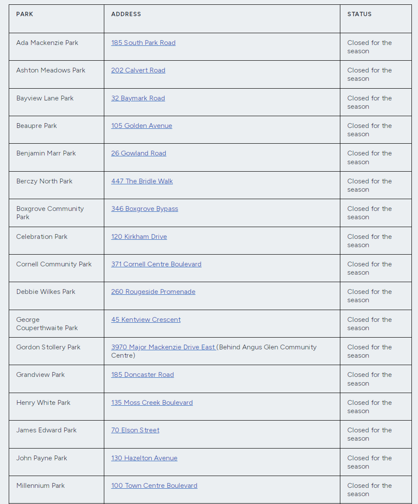Viewport: 418px width, 504px height.
Task: Click the 70 Elson Street link
Action: click(135, 430)
